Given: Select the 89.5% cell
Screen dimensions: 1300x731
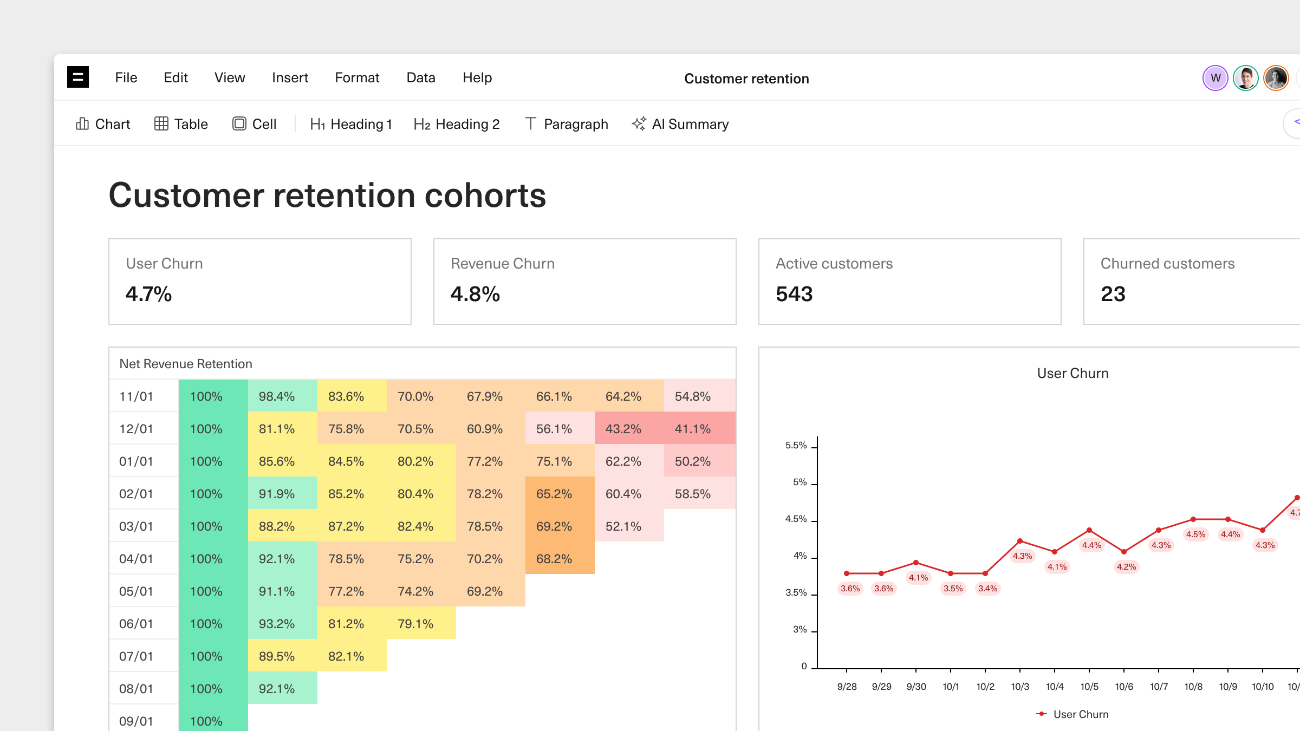Looking at the screenshot, I should pos(283,656).
